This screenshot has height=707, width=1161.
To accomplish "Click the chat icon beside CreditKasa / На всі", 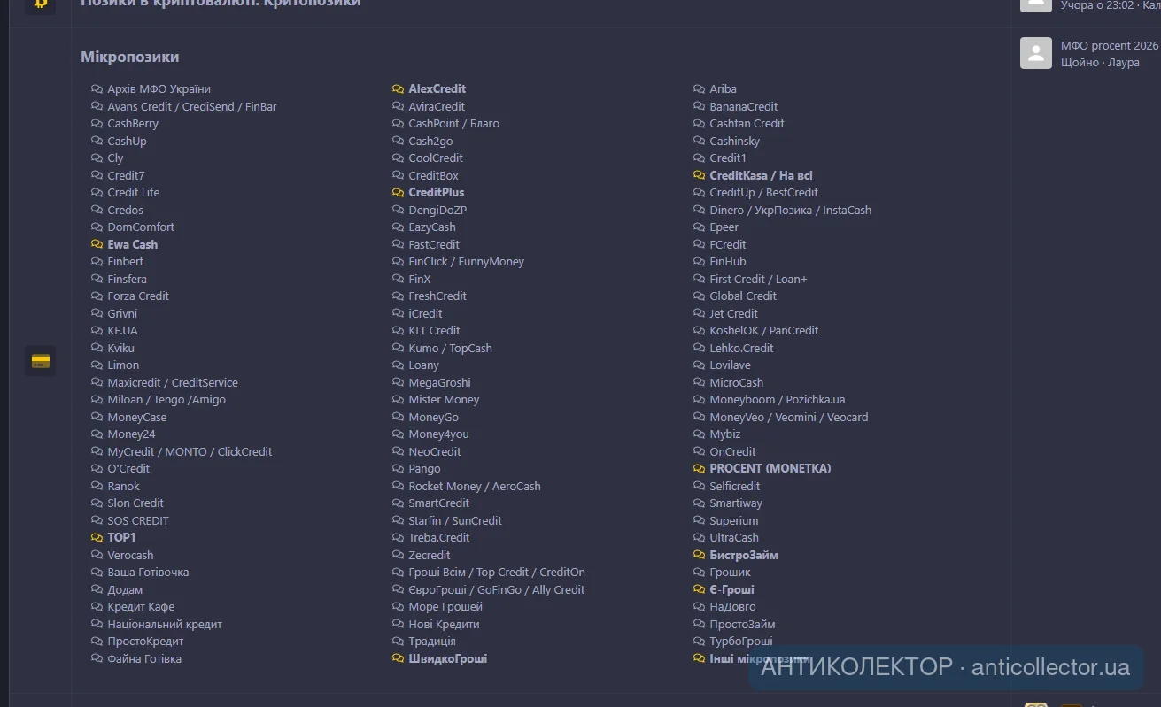I will click(700, 176).
